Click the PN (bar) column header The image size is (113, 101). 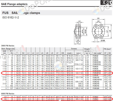[107, 49]
